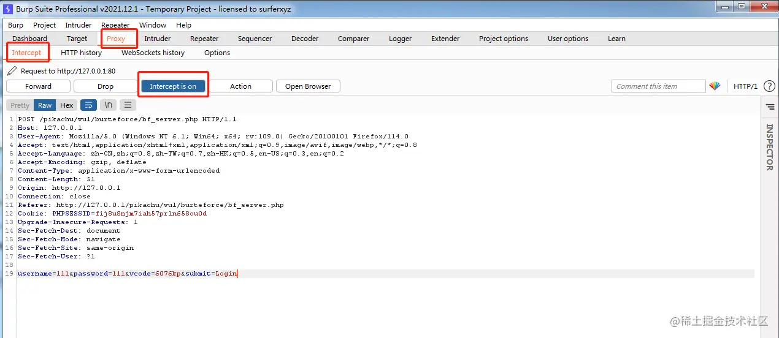Screen dimensions: 779x338
Task: Open the message editor hamburger menu
Action: [x=128, y=105]
